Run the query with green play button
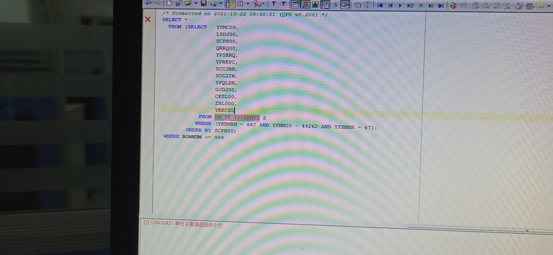Viewport: 553px width, 255px height. [x=400, y=6]
